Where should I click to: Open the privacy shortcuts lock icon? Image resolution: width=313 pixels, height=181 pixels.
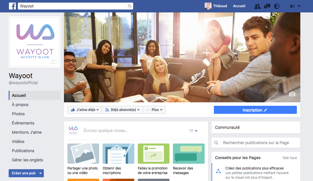click(x=292, y=6)
